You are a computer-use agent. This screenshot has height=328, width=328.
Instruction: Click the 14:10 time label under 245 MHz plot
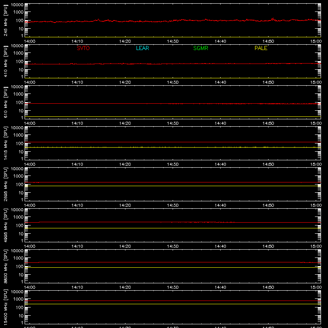click(77, 41)
